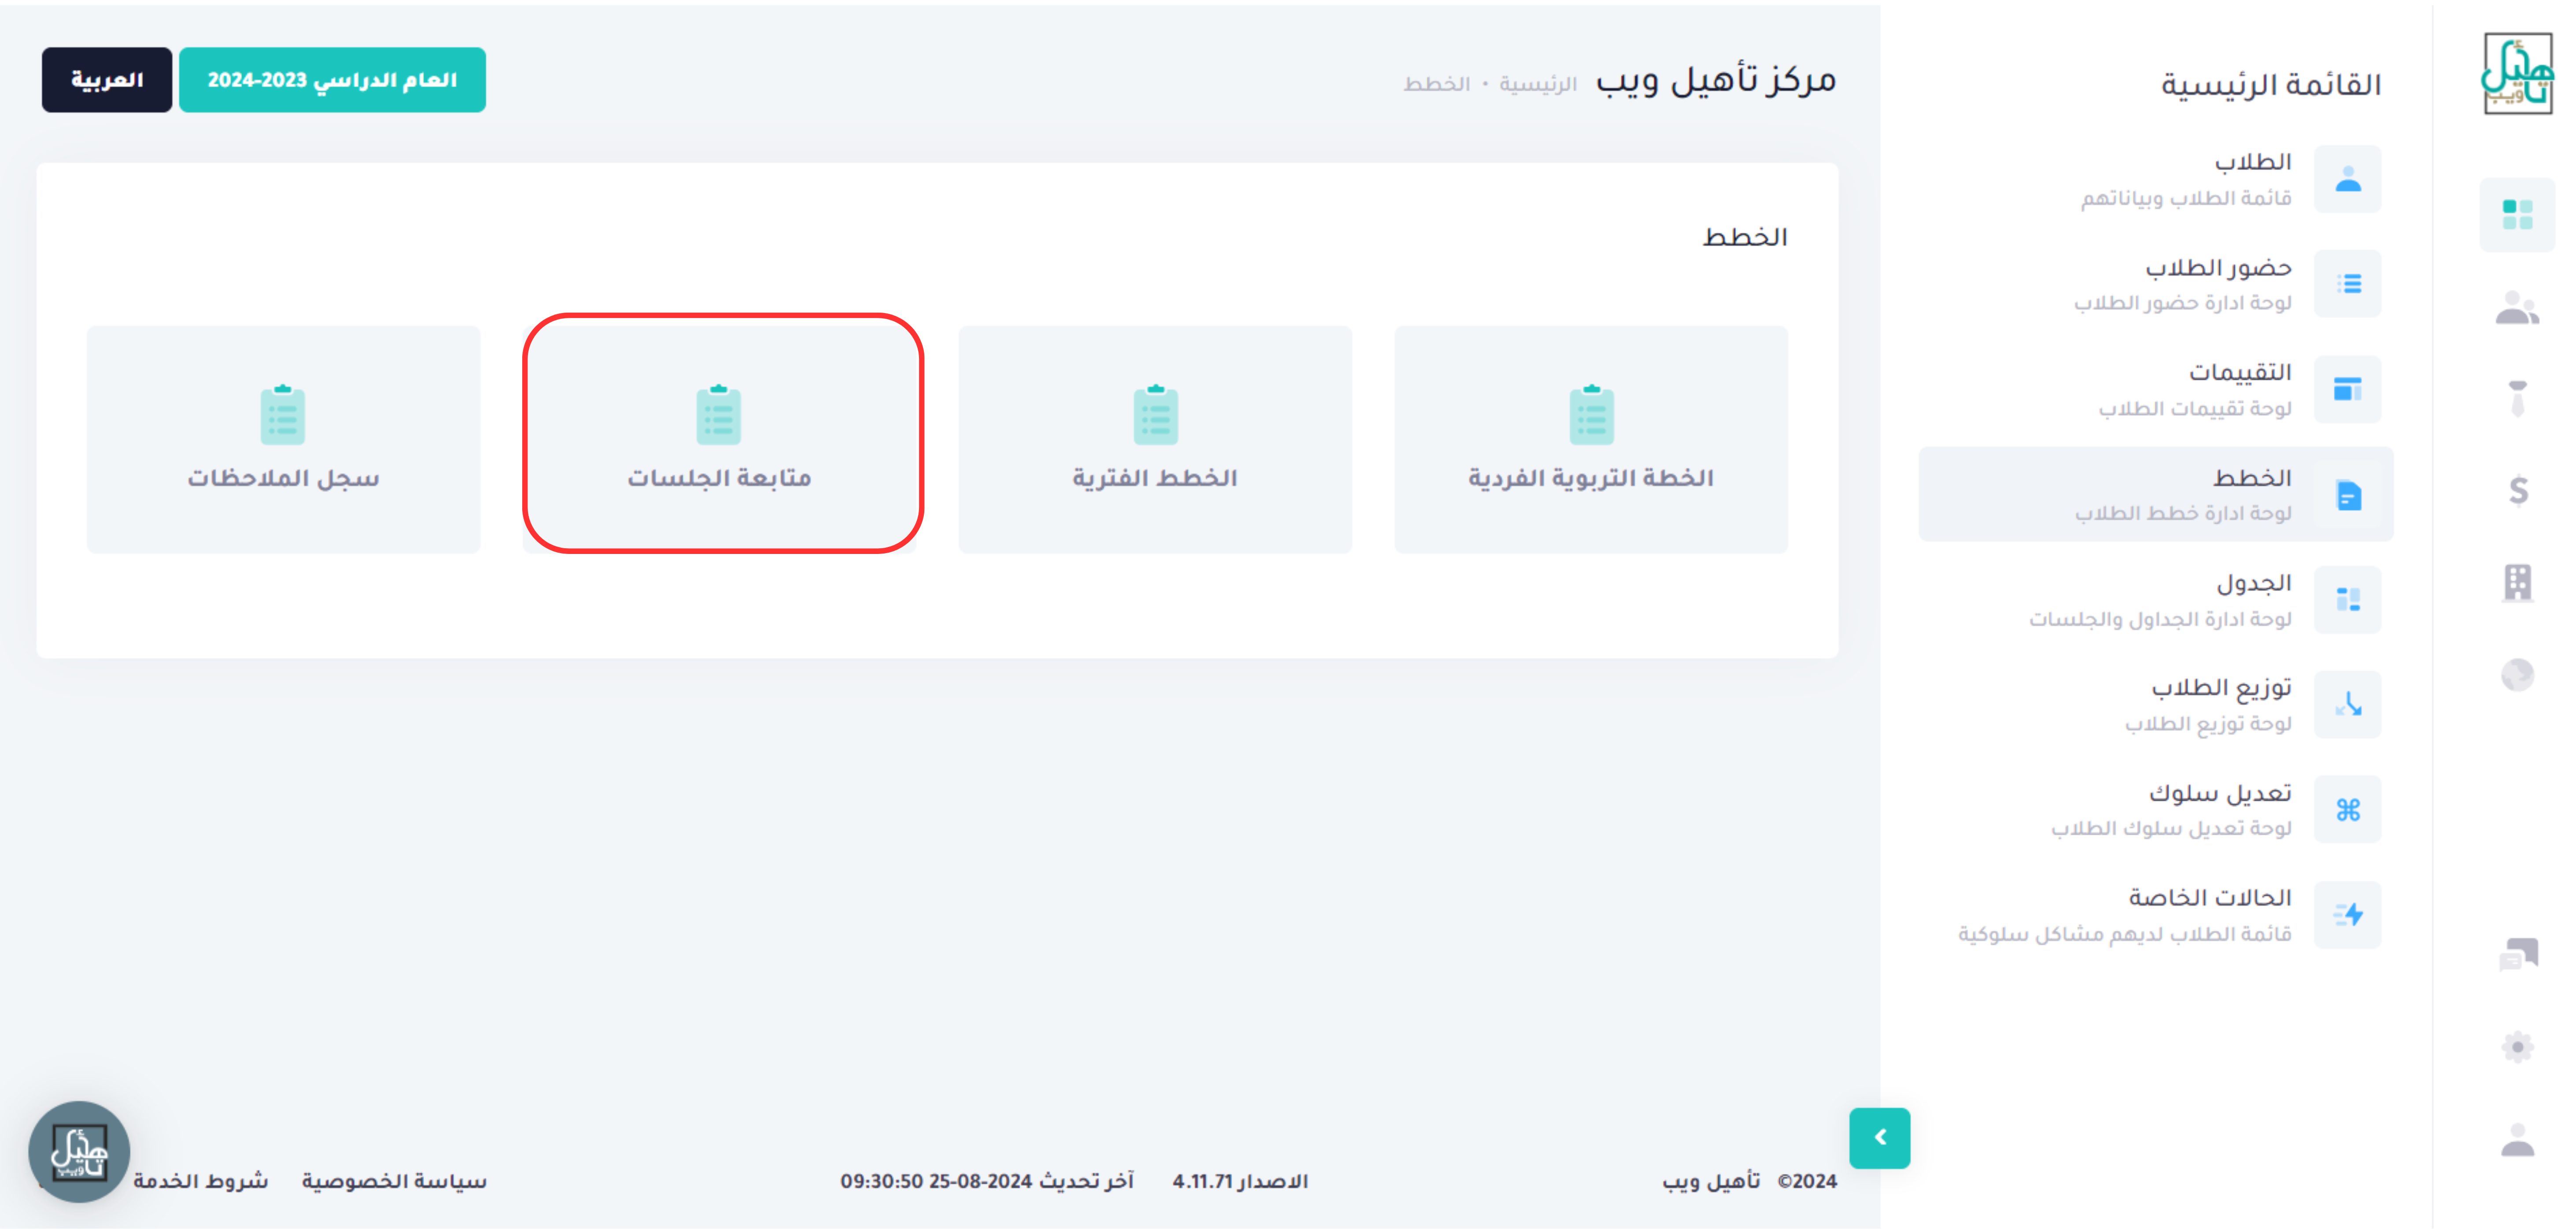The image size is (2576, 1229).
Task: Click the آخر تحديث timestamp text
Action: [x=987, y=1181]
